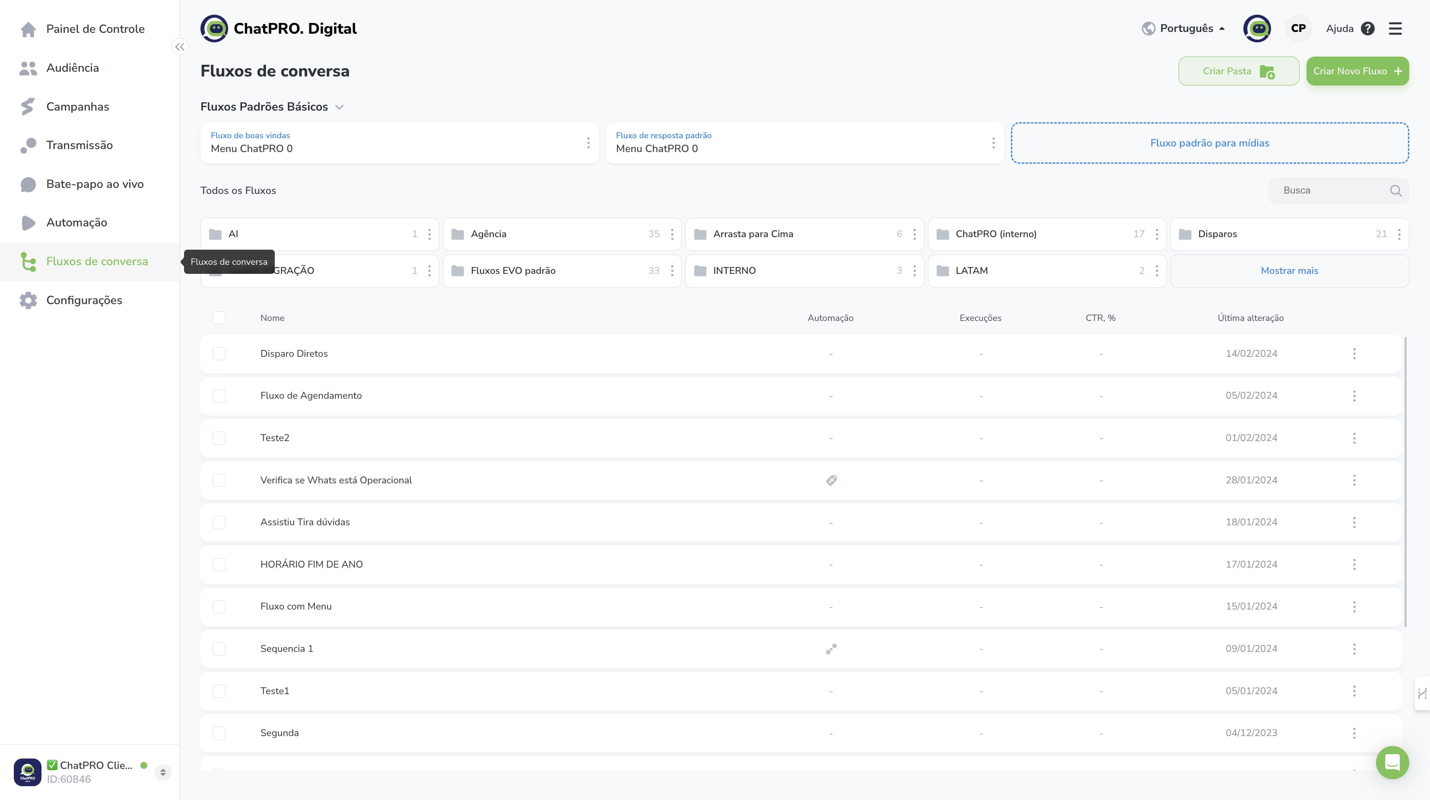Click tag automation icon on Verifica se Whats row

[831, 480]
